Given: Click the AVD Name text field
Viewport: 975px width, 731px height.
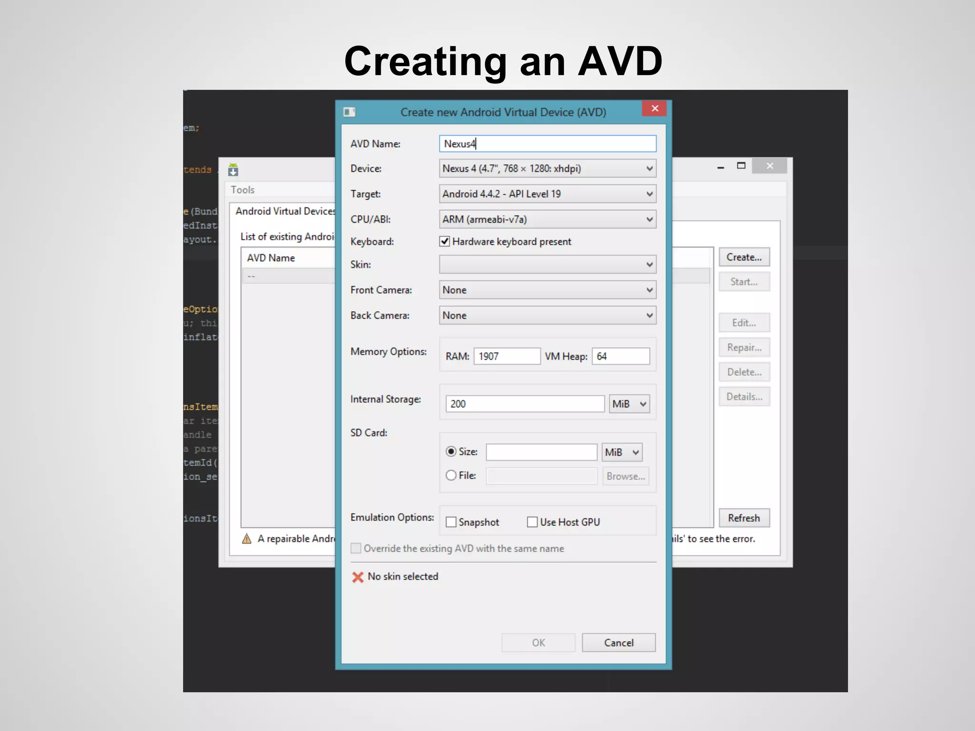Looking at the screenshot, I should pos(547,144).
